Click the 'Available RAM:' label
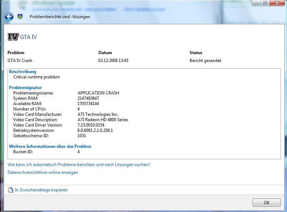Viewport: 287px width, 212px height. click(28, 104)
